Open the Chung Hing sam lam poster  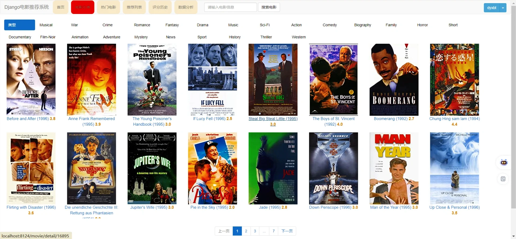pyautogui.click(x=454, y=80)
